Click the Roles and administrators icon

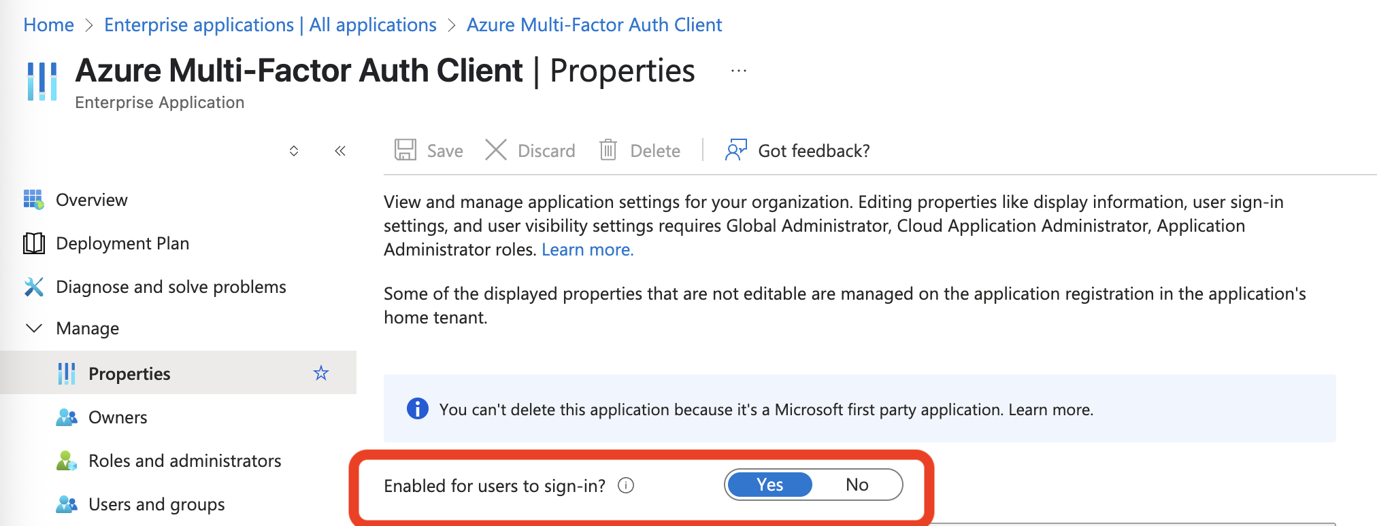67,461
